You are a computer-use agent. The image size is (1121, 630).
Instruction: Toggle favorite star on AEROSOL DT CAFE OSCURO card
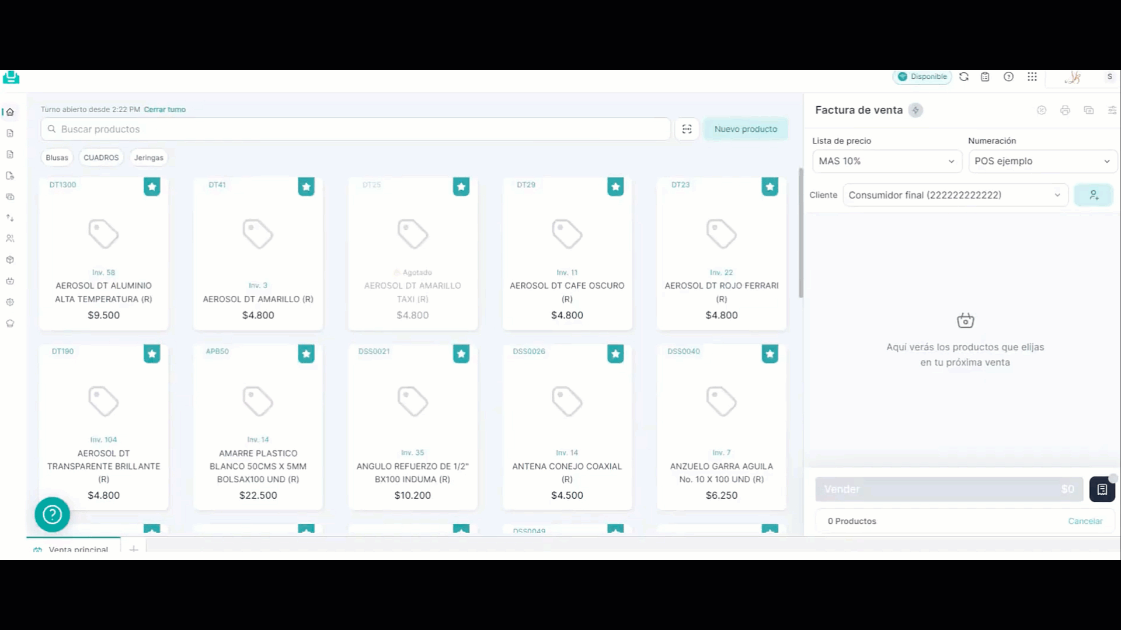click(x=615, y=187)
